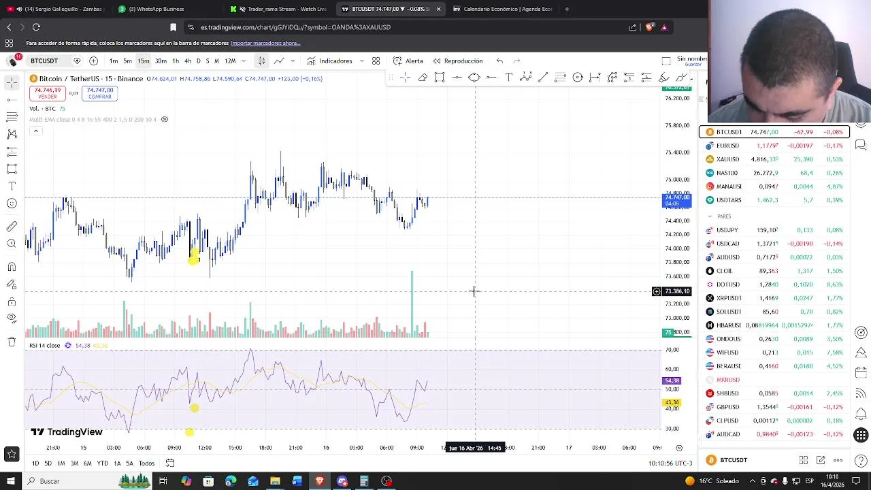Viewport: 871px width, 490px height.
Task: Click the trash icon to remove drawings
Action: click(x=12, y=342)
